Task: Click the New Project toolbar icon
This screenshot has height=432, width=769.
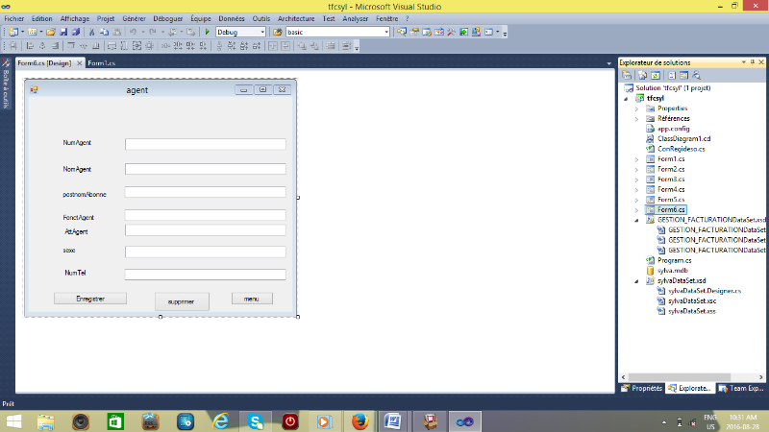Action: 13,32
